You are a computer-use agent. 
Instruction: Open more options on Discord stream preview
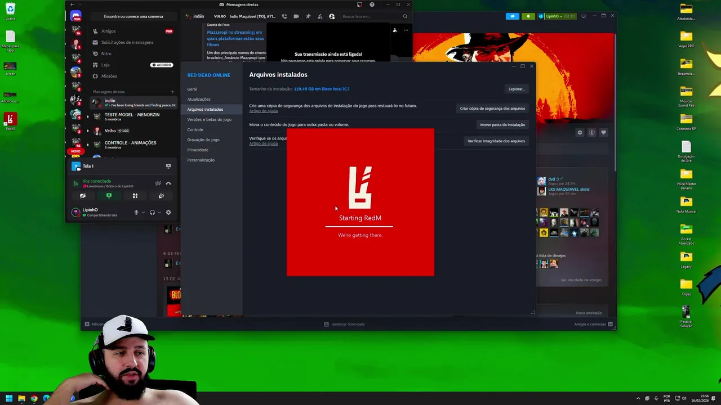point(406,30)
